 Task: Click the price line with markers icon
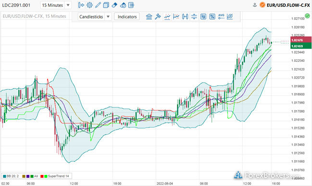click(176, 17)
